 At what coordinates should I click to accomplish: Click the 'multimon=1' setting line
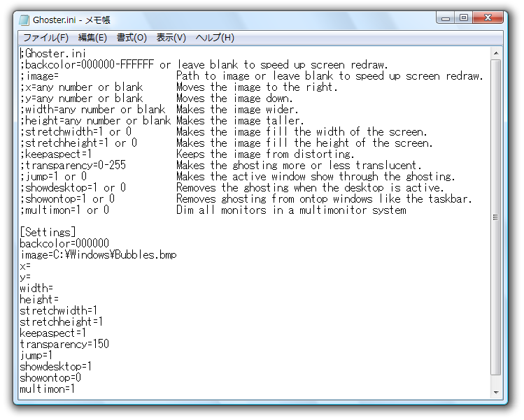click(x=47, y=389)
